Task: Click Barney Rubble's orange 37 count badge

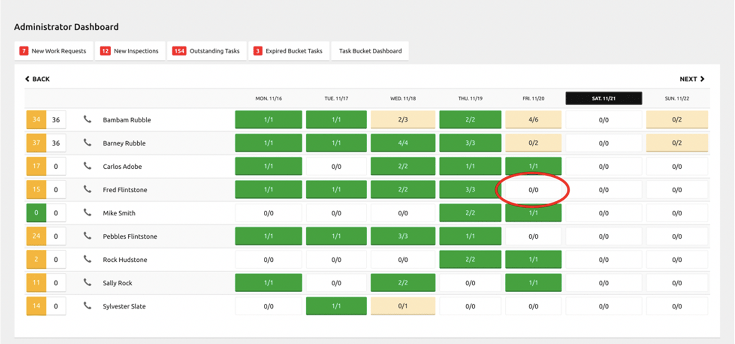Action: point(36,143)
